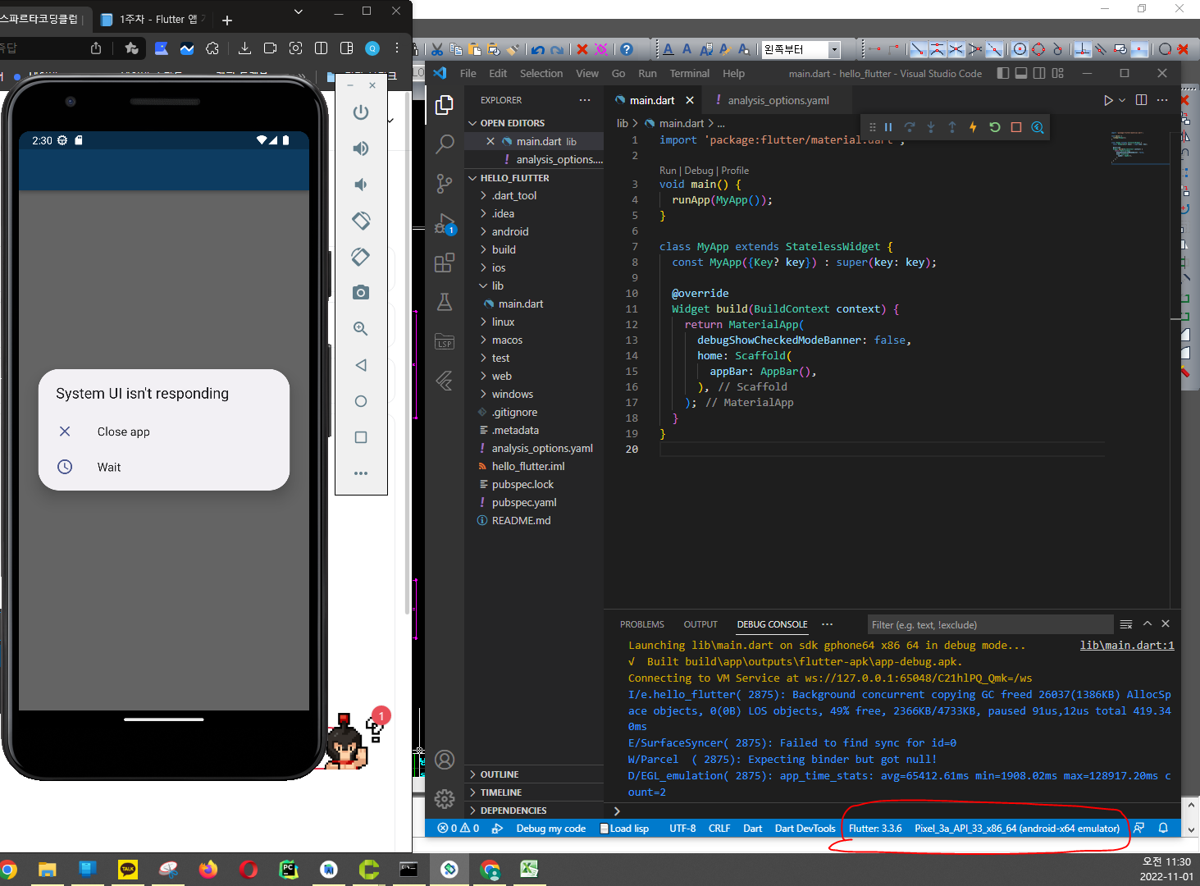
Task: Open the File menu in VS Code
Action: click(x=468, y=73)
